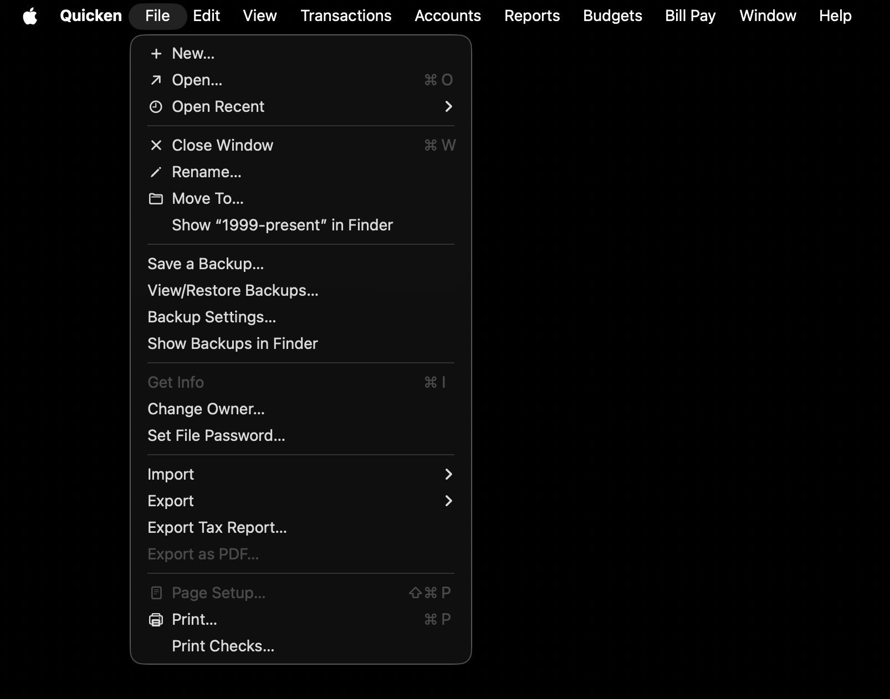890x699 pixels.
Task: Open the Accounts menu
Action: click(448, 16)
